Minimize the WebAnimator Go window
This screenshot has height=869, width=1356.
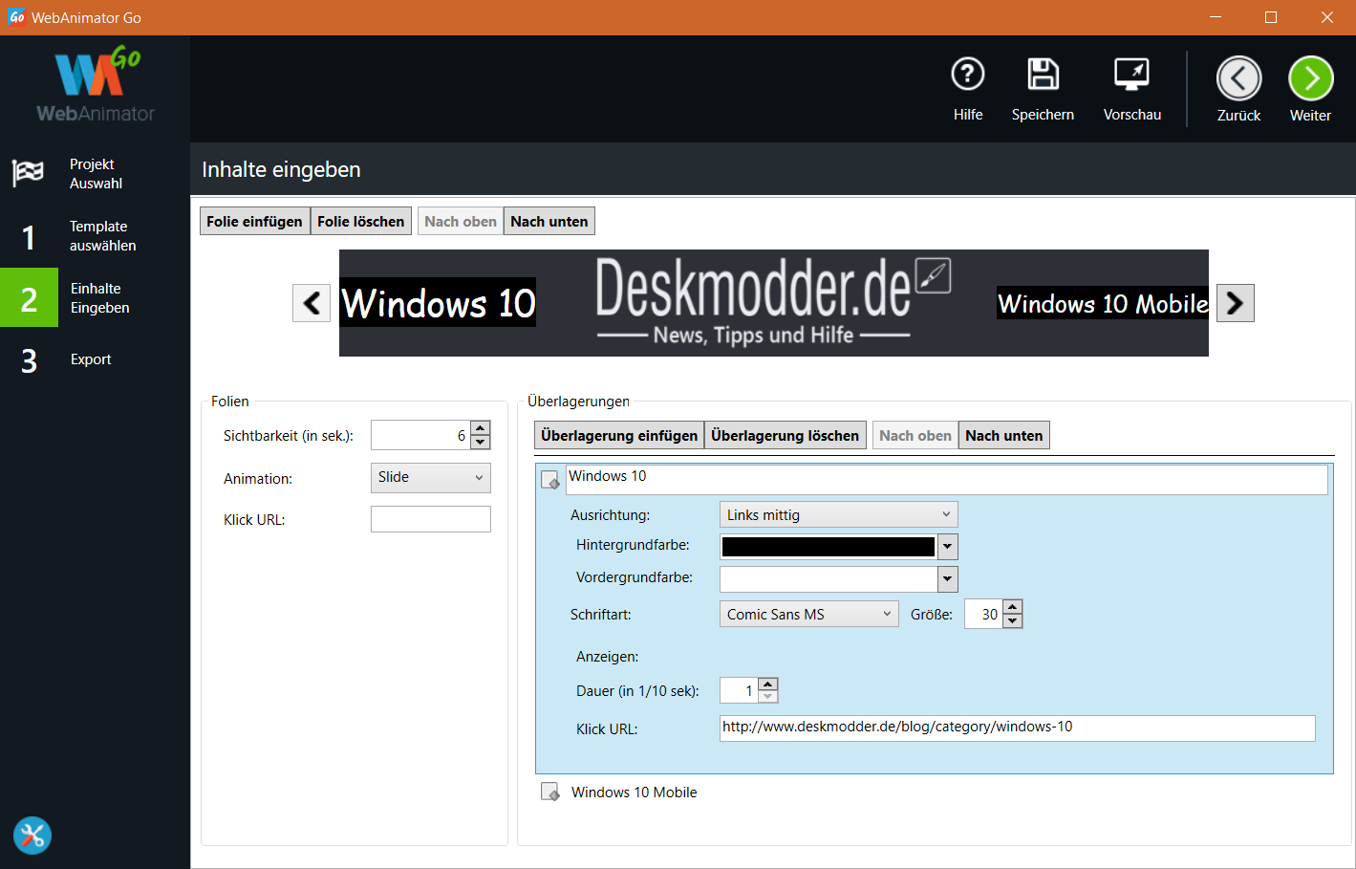[1216, 17]
